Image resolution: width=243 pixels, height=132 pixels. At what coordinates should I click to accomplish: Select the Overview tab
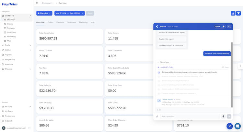40,22
